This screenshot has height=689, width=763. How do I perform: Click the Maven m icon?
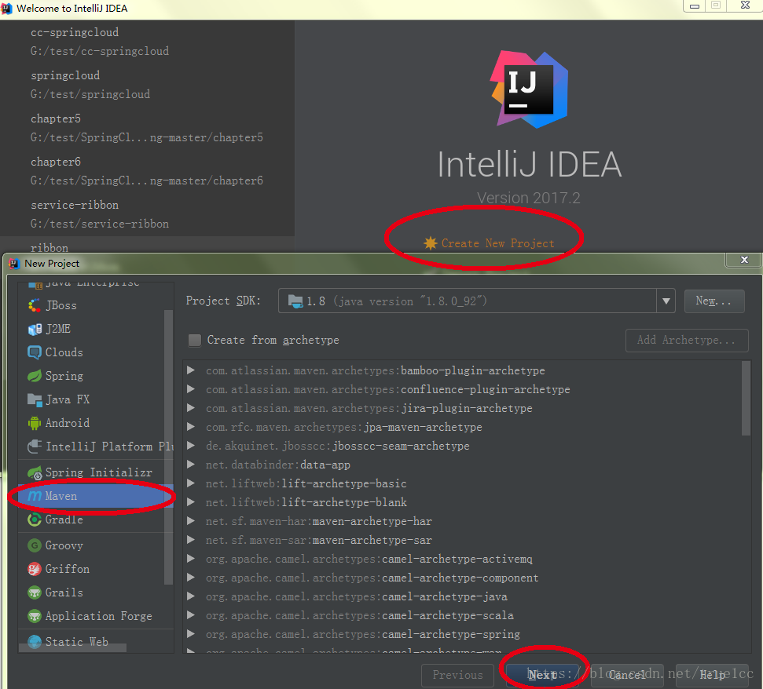point(35,496)
